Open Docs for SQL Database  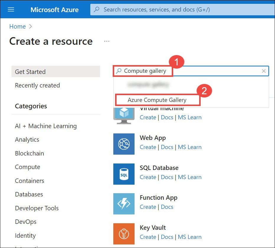click(x=167, y=177)
